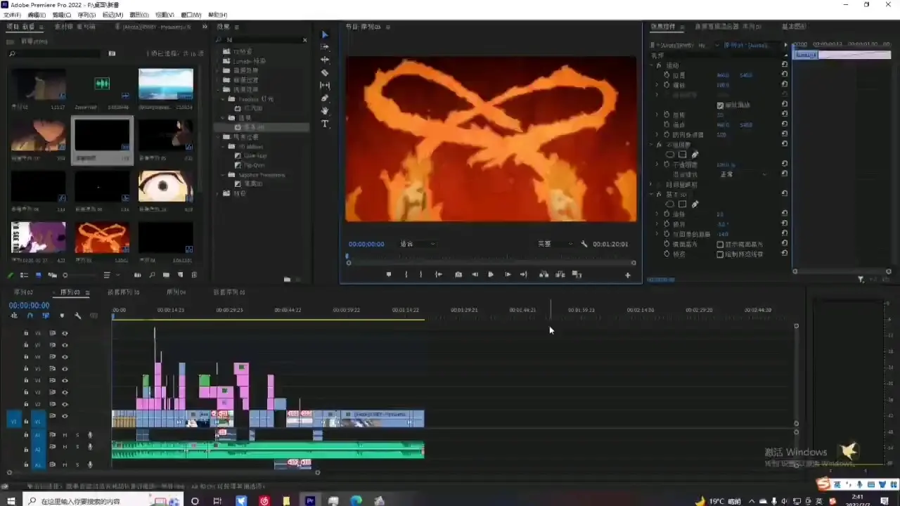
Task: Click Play in the Program monitor
Action: click(491, 275)
